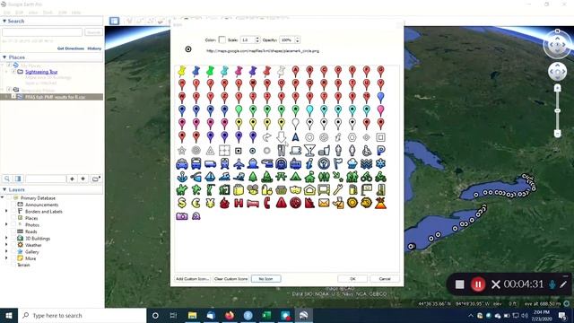Click the Clear Custom Icons button
The height and width of the screenshot is (323, 574).
231,279
